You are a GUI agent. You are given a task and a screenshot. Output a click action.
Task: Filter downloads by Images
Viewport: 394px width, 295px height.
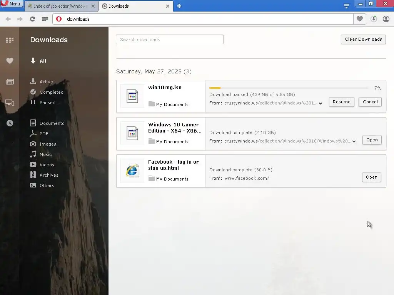[x=43, y=144]
